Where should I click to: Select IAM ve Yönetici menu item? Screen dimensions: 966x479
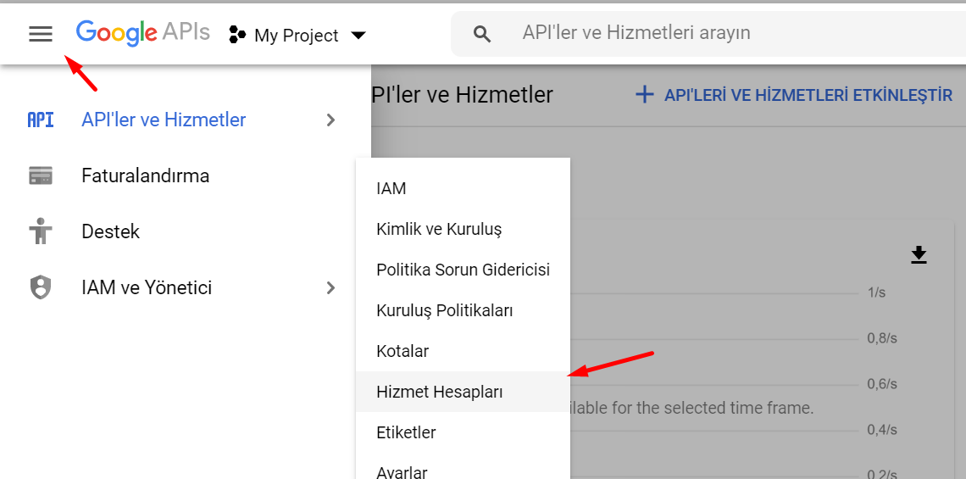coord(147,288)
